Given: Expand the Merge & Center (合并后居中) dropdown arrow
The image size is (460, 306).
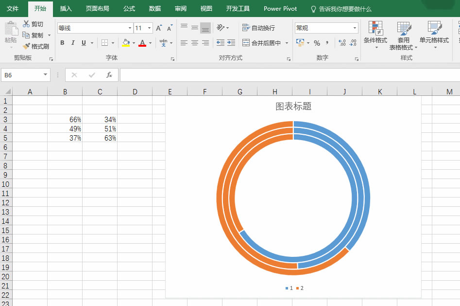Looking at the screenshot, I should (x=287, y=43).
